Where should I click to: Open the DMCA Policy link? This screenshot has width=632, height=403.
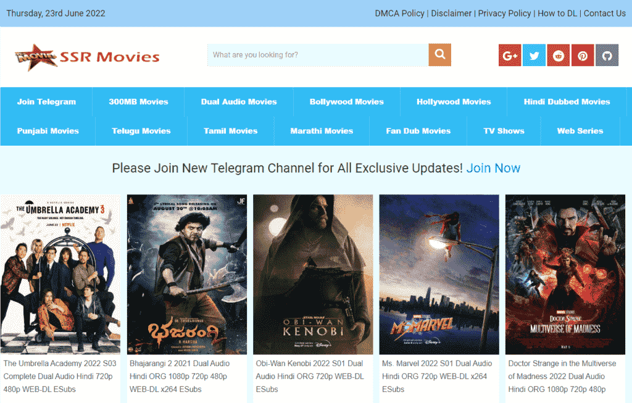pyautogui.click(x=399, y=14)
